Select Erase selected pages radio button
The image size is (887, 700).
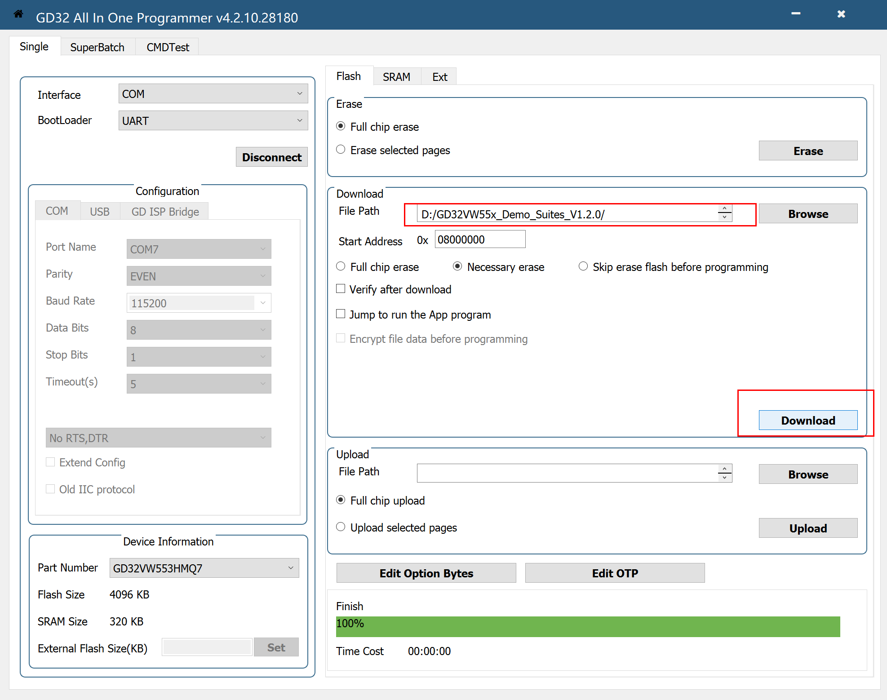(341, 150)
